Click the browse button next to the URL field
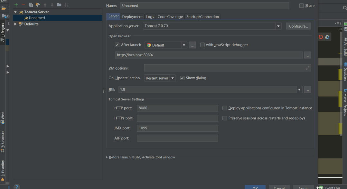Image resolution: width=347 pixels, height=189 pixels. pos(307,55)
